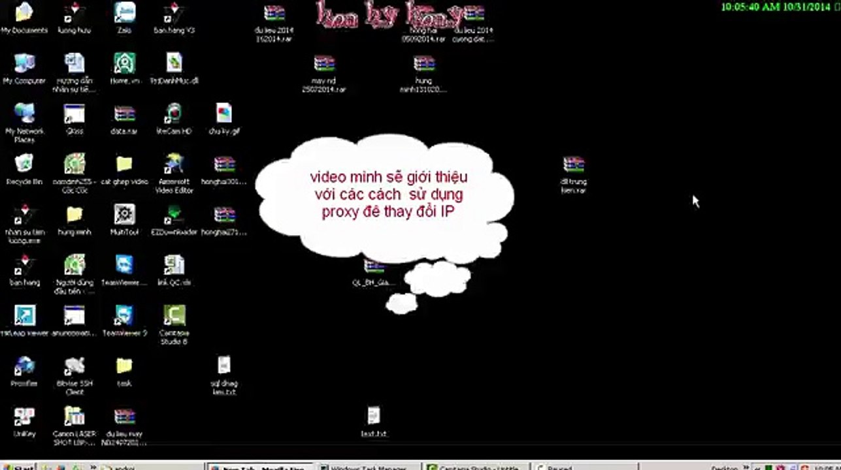
Task: Open the 'cat ghep video' folder
Action: (124, 169)
